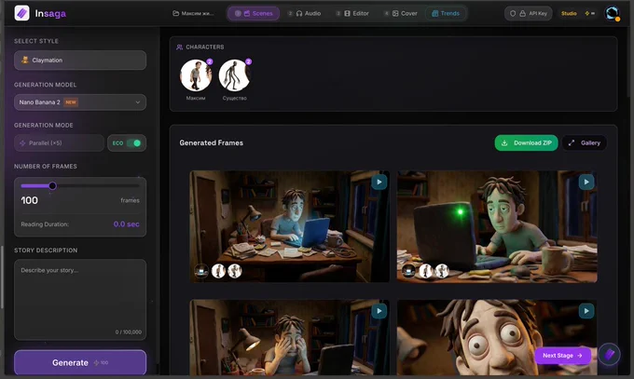
Task: Play the first frame with blue laptop
Action: [x=379, y=182]
